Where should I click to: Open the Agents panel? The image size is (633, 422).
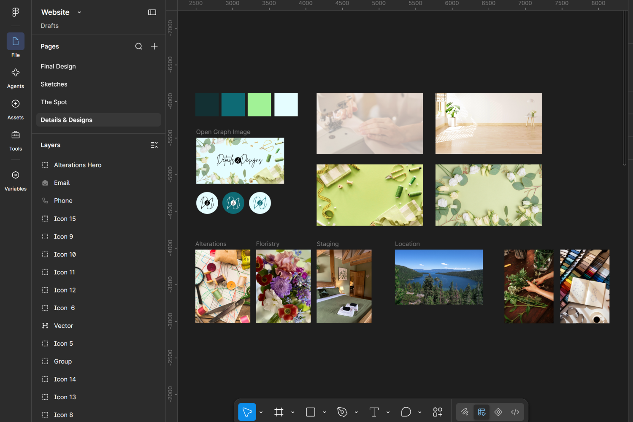(x=16, y=78)
